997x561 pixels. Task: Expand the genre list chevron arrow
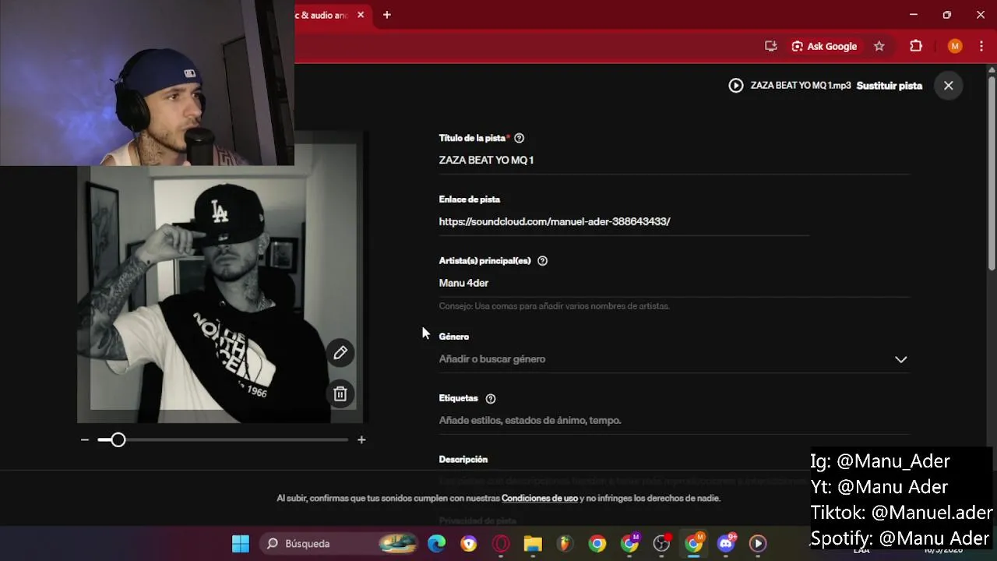click(900, 359)
